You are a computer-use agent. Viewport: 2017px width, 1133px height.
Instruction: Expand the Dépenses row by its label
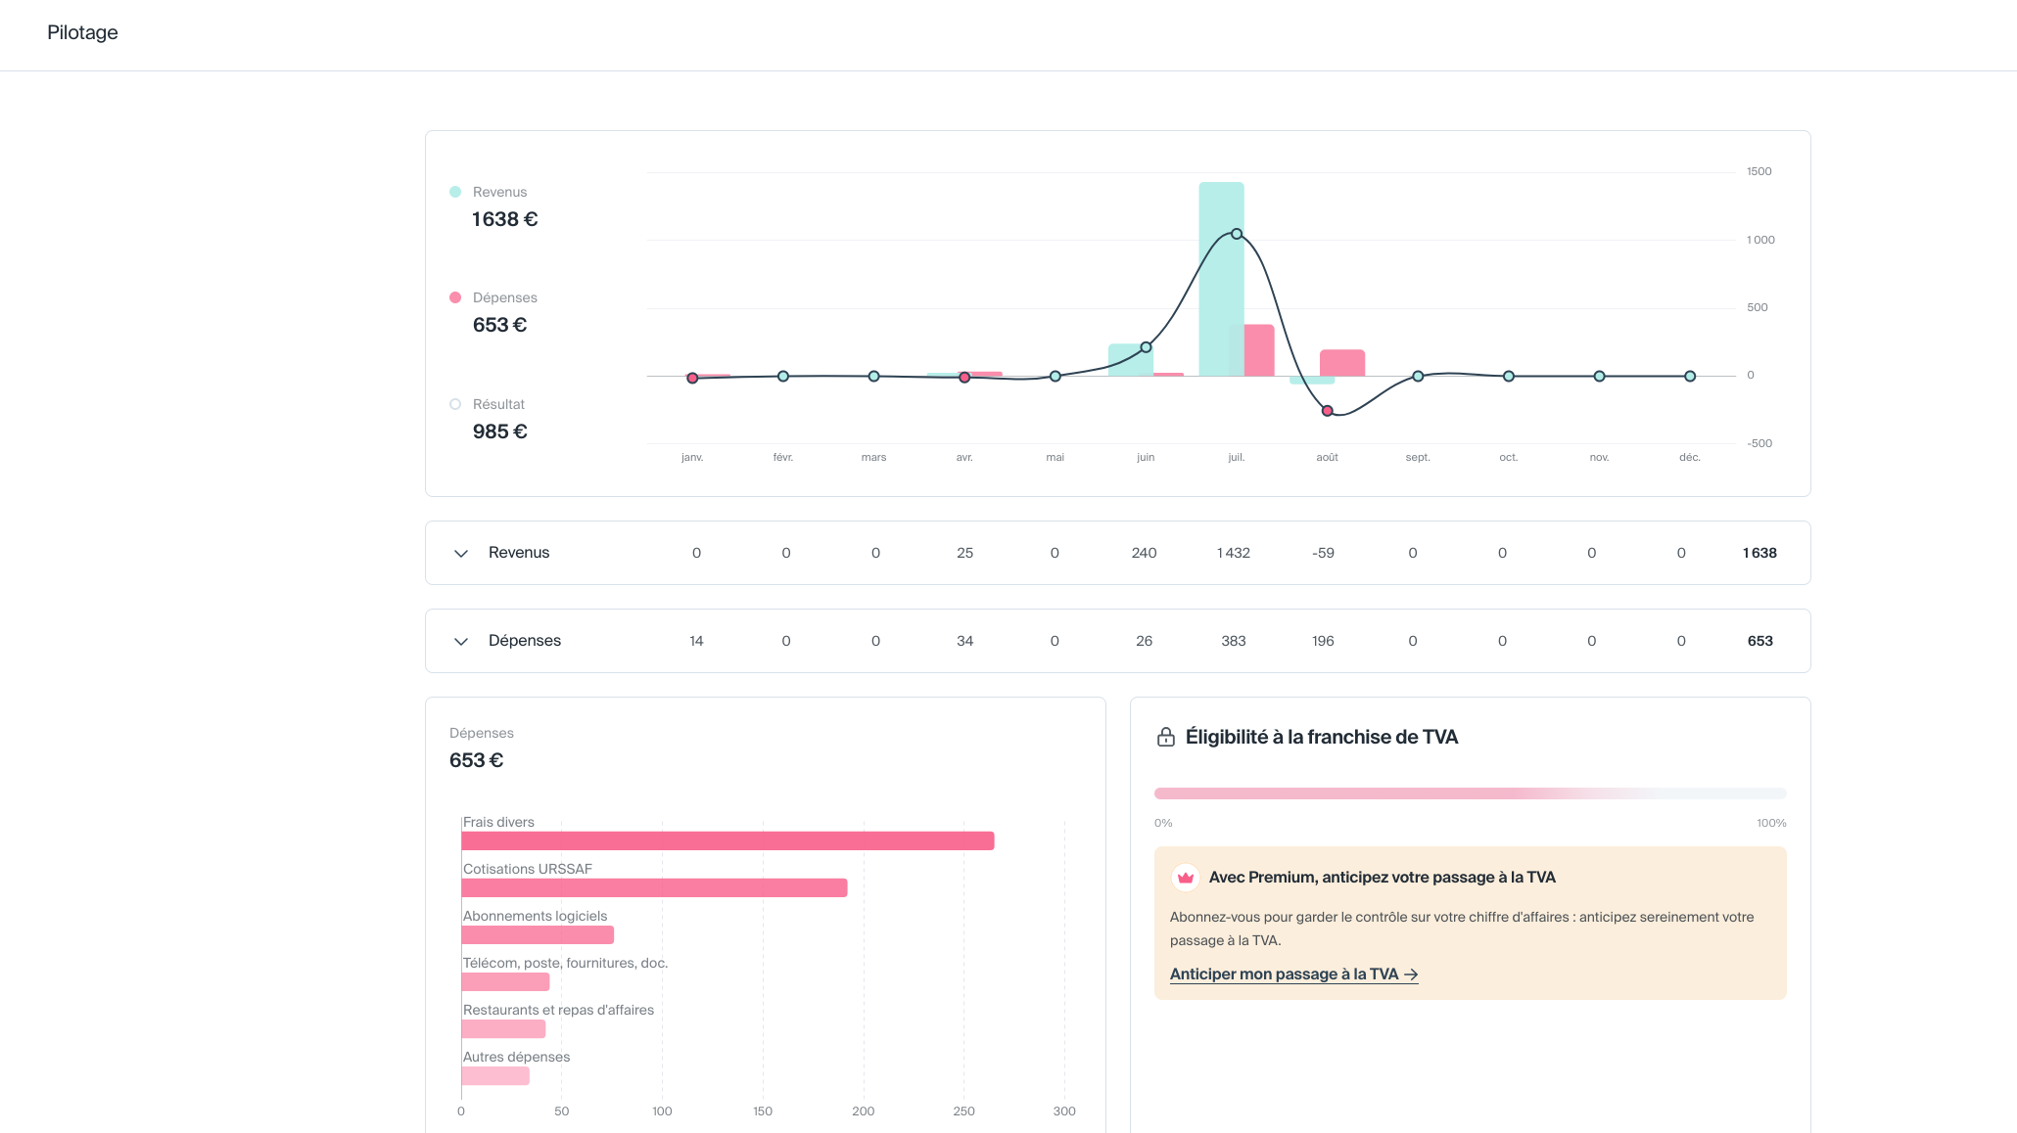(x=525, y=641)
